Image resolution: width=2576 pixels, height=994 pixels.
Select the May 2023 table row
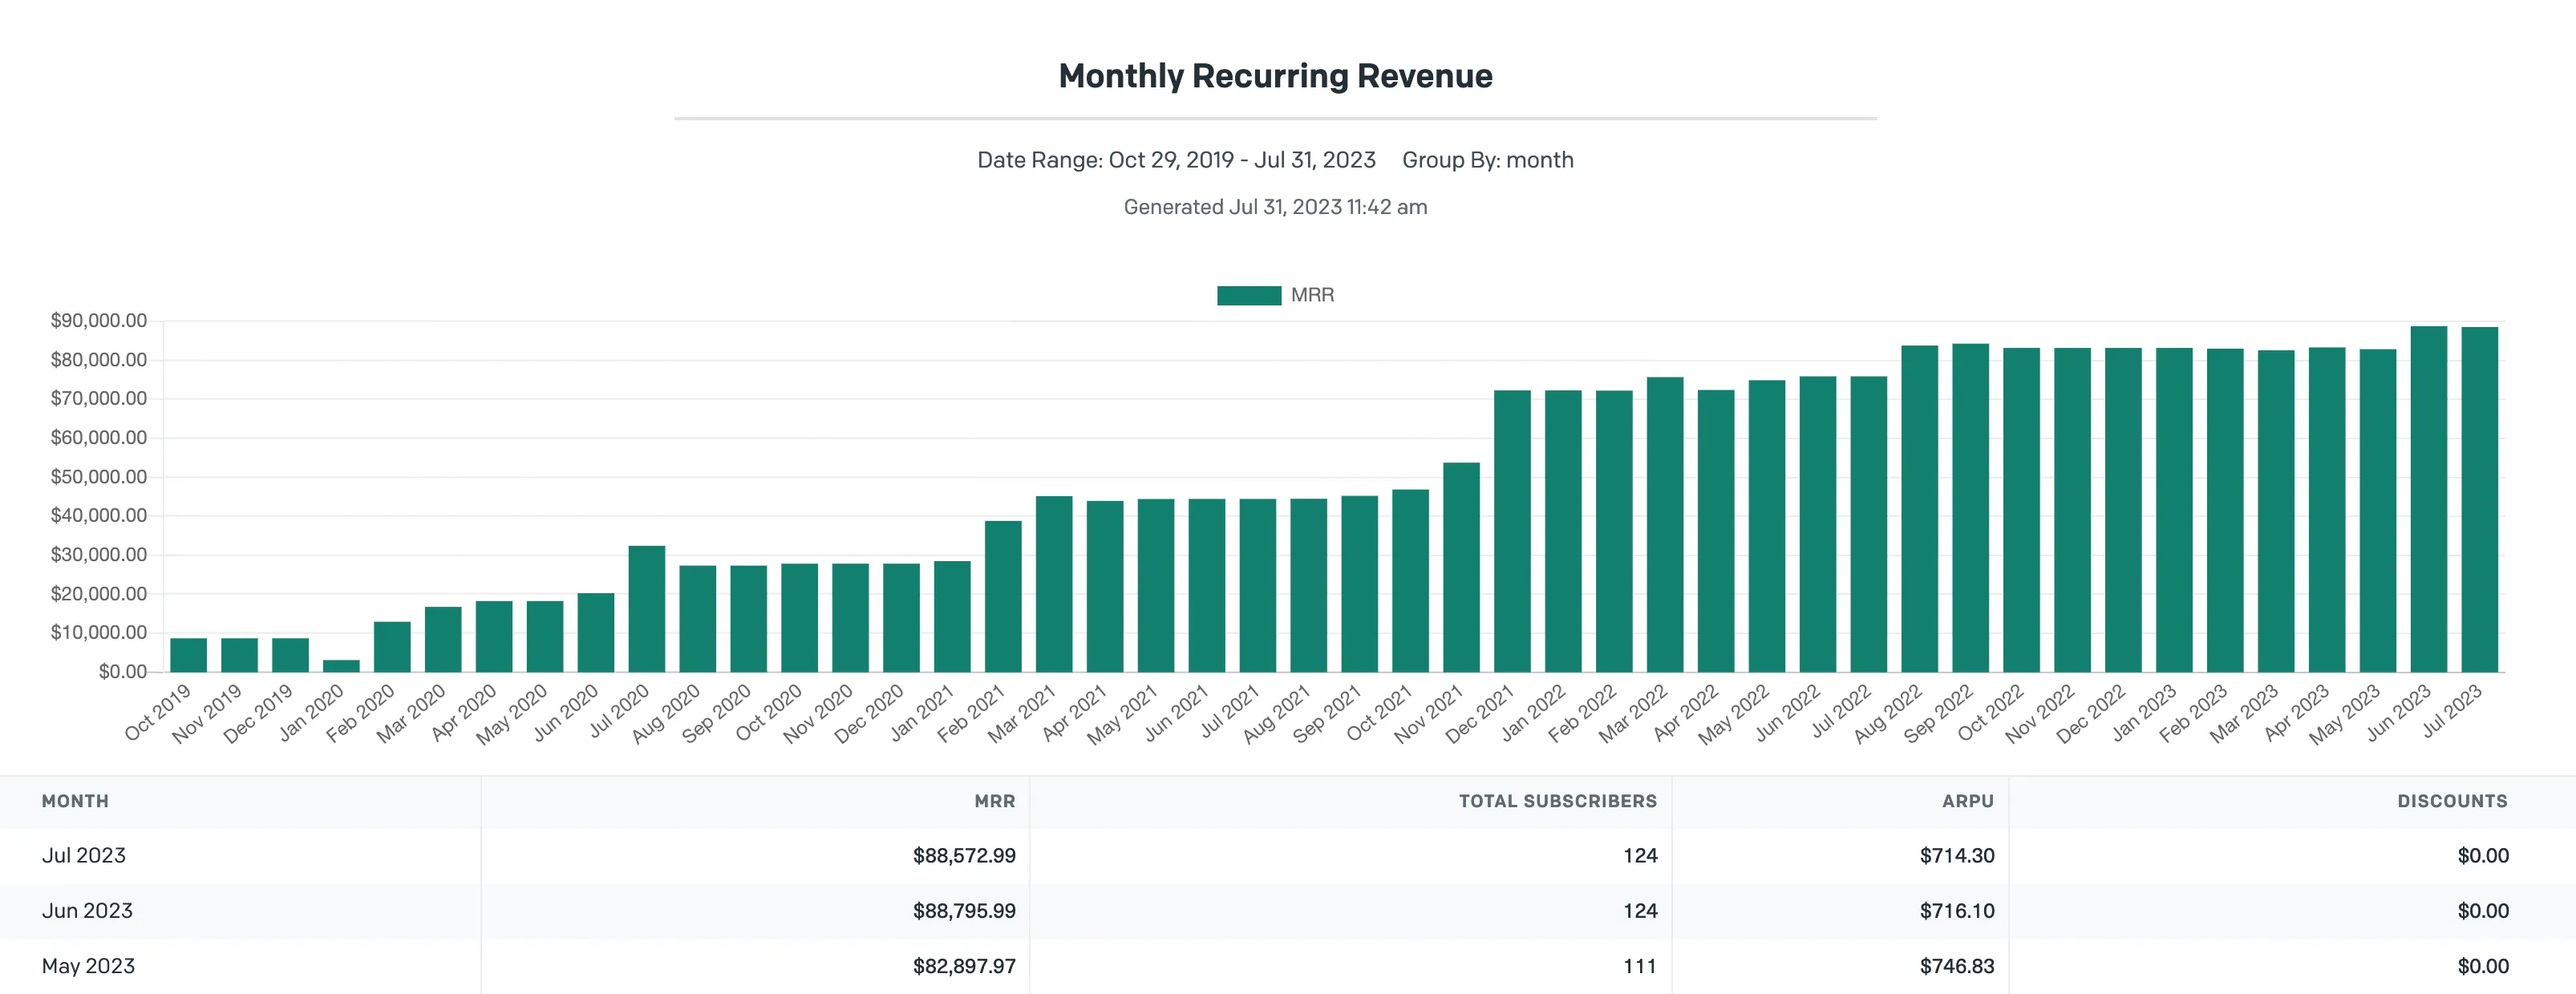pos(1288,966)
